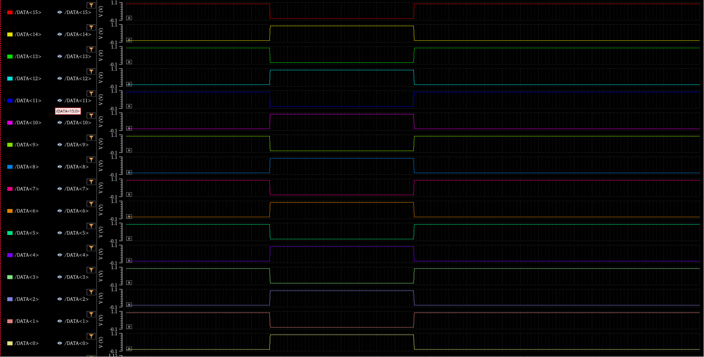The width and height of the screenshot is (704, 357).
Task: Select the funnel icon in the DATA<11> strip
Action: [91, 94]
